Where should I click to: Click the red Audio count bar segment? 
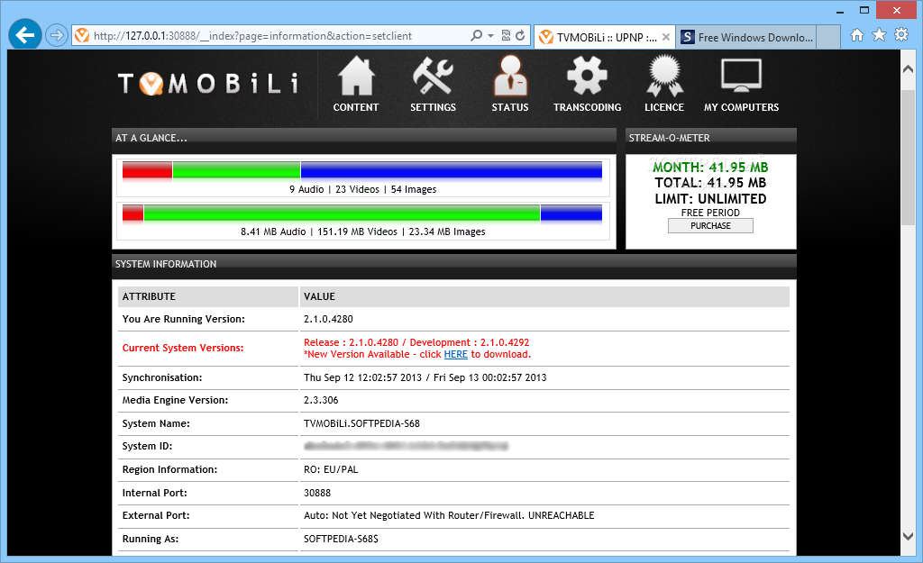147,170
